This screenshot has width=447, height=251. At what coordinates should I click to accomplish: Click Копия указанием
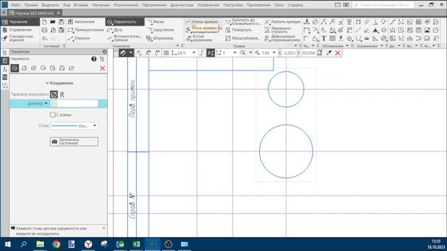coord(198,38)
